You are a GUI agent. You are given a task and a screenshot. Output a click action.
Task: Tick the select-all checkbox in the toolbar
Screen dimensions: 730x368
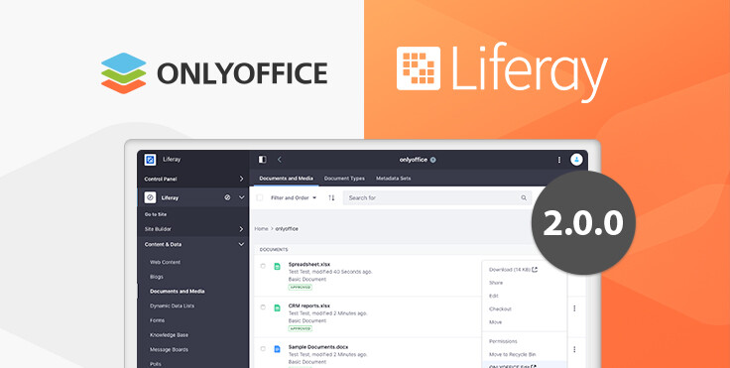pos(260,198)
